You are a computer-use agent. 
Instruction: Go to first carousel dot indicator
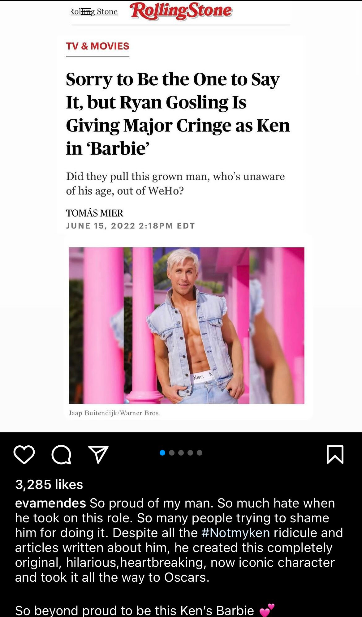point(162,453)
